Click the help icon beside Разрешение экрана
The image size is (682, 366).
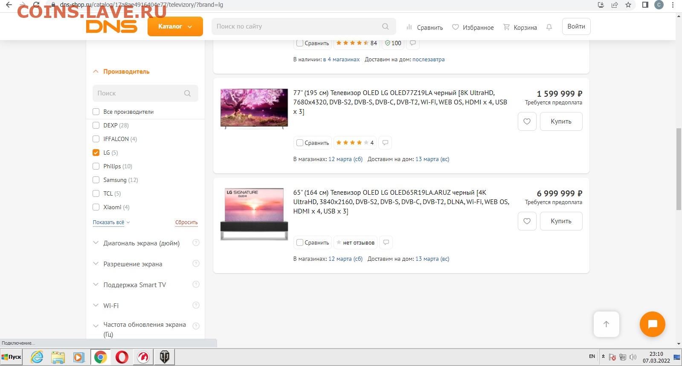(196, 264)
